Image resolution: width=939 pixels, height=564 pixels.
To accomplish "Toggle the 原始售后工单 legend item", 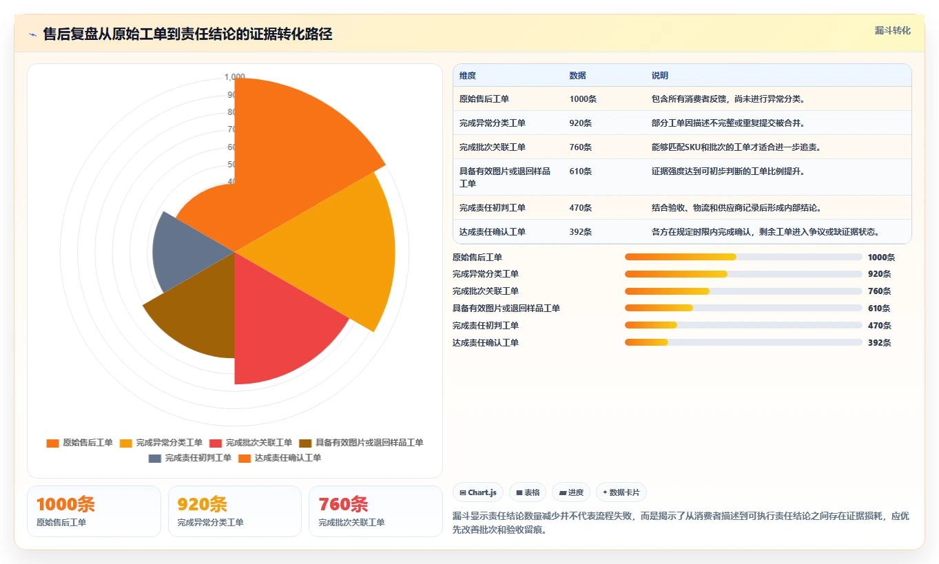I will [x=79, y=443].
